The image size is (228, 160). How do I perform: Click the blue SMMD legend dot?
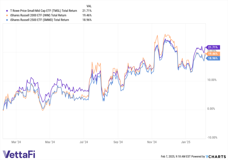(3, 20)
